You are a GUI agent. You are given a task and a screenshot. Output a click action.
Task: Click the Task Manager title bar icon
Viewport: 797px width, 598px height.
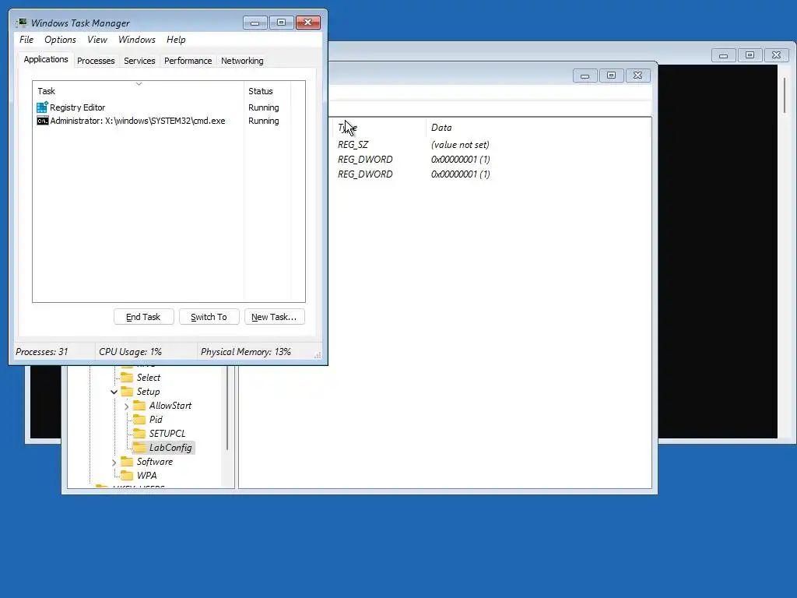[x=22, y=23]
